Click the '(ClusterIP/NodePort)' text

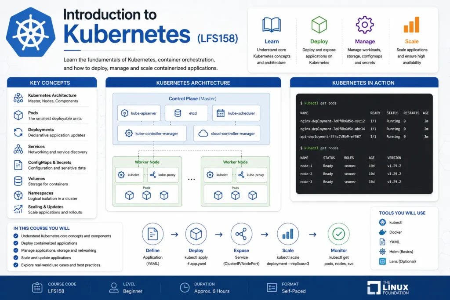pos(241,264)
